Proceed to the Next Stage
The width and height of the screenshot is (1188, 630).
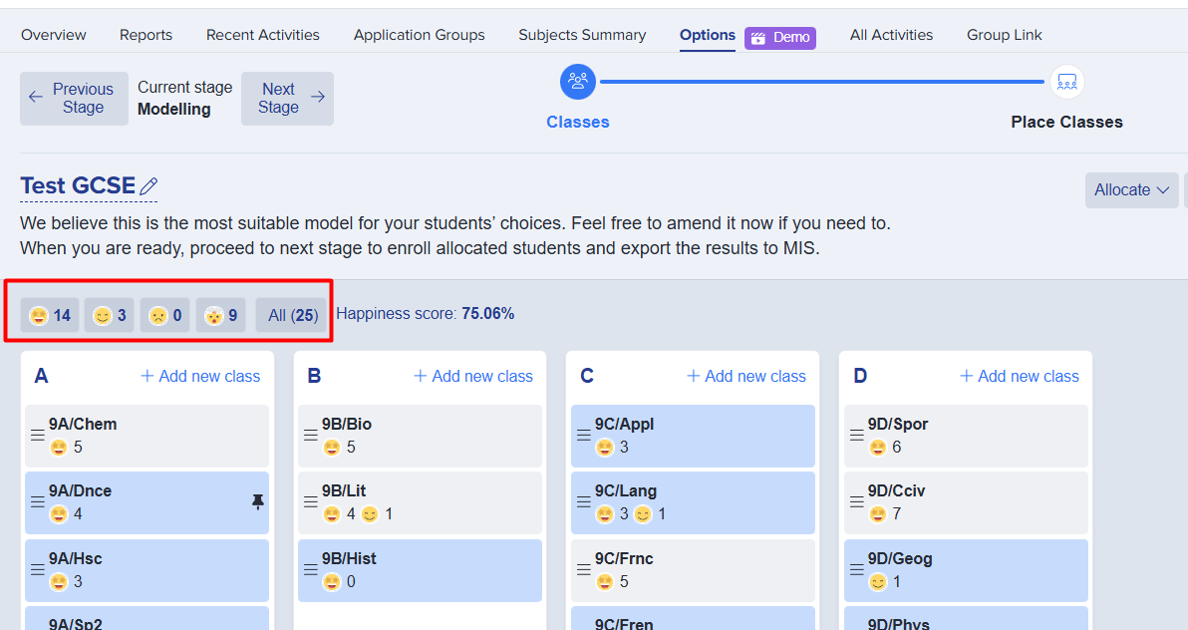(x=287, y=99)
